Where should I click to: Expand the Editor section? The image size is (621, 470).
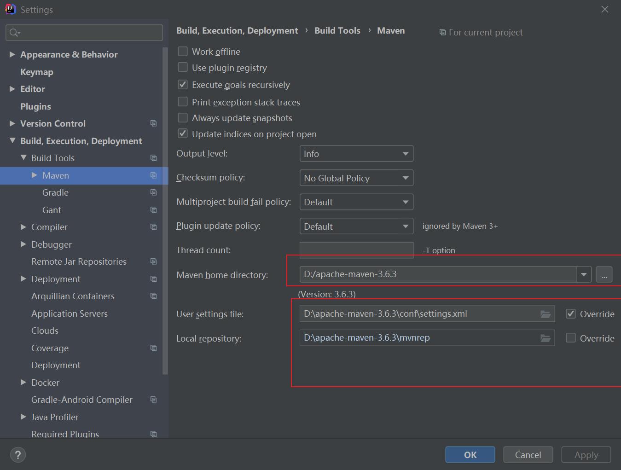point(12,89)
